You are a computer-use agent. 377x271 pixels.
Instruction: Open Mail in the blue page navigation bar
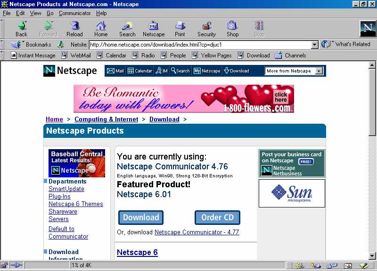(115, 71)
